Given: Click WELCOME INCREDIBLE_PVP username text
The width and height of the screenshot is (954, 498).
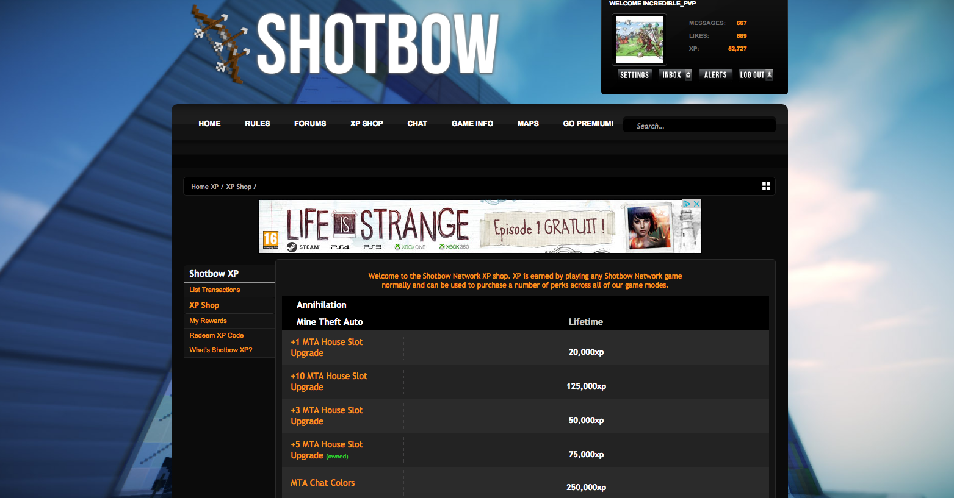Looking at the screenshot, I should [x=652, y=4].
